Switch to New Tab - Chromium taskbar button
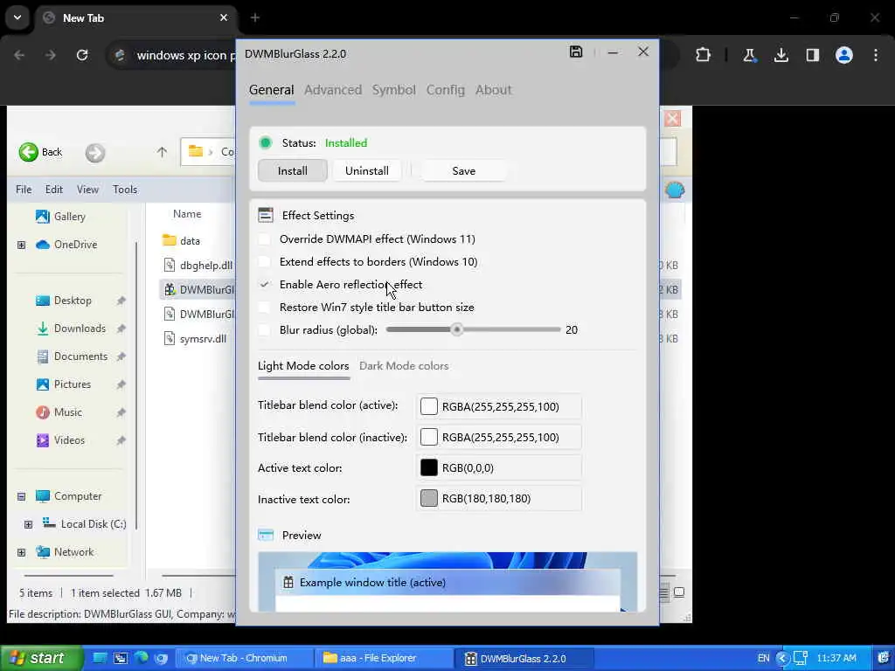 pyautogui.click(x=244, y=658)
